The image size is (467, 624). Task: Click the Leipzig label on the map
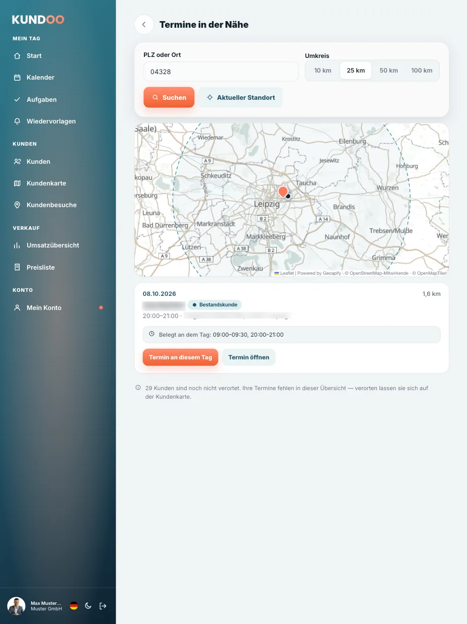tap(267, 204)
